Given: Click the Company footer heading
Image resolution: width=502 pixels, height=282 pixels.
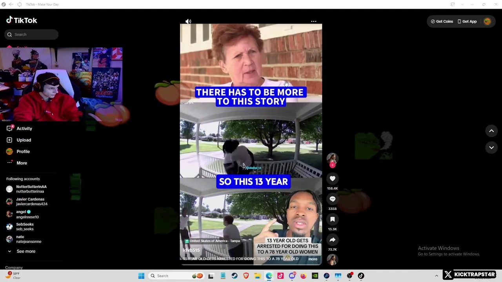Looking at the screenshot, I should pos(14,268).
